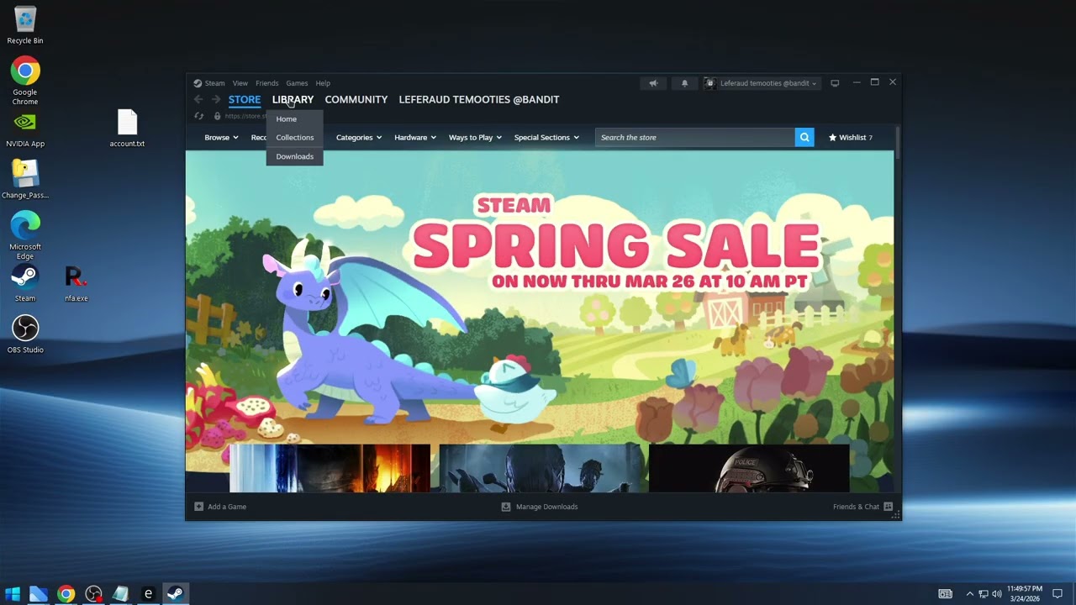
Task: Click the Manage Downloads label
Action: pyautogui.click(x=546, y=507)
